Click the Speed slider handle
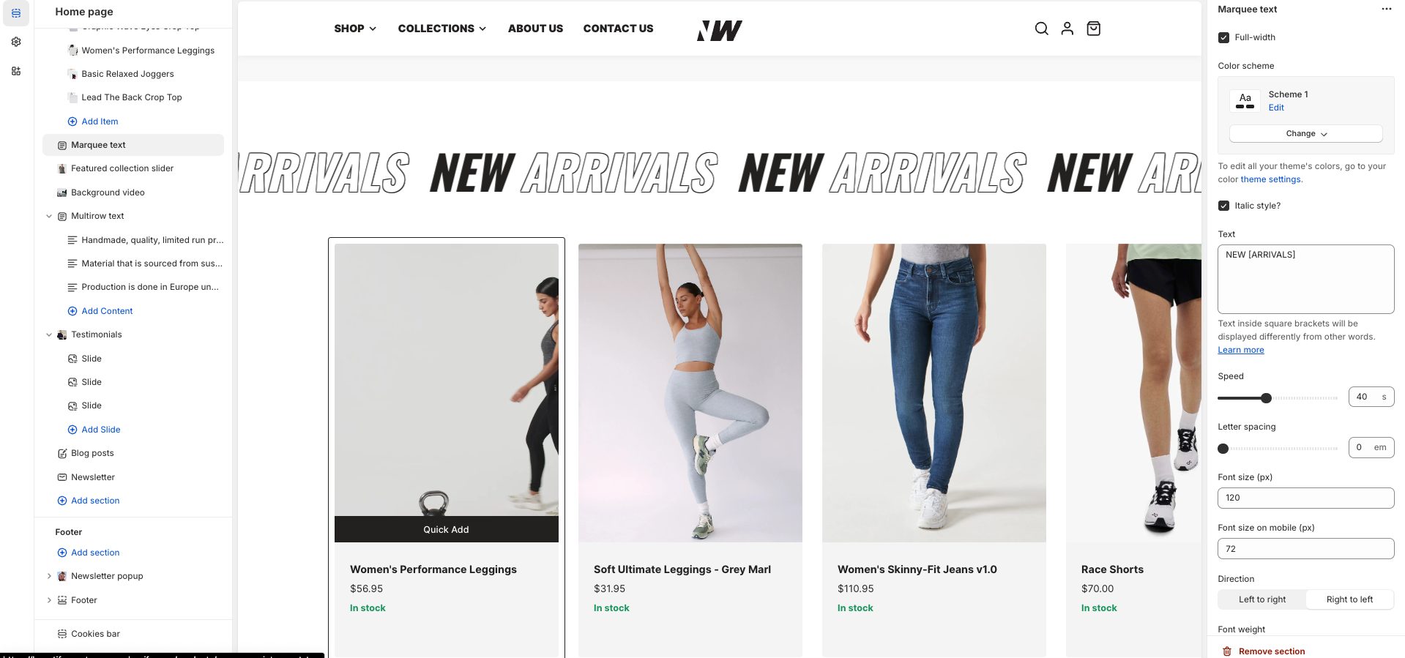This screenshot has height=658, width=1405. pos(1266,398)
